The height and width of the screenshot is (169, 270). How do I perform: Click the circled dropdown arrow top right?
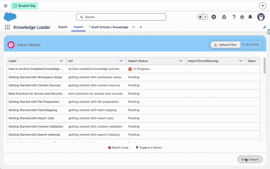point(263,6)
